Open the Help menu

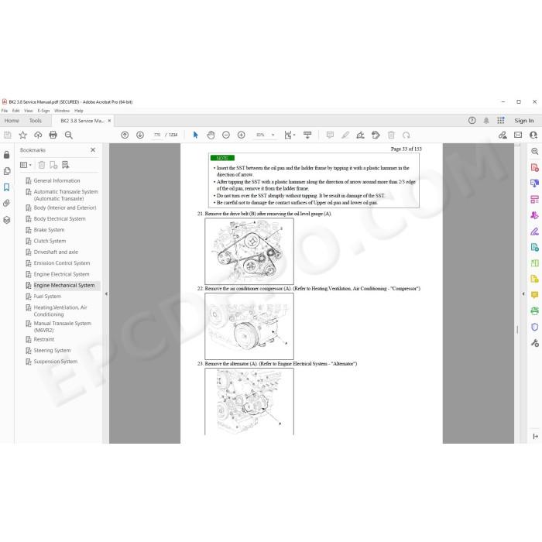tap(79, 111)
